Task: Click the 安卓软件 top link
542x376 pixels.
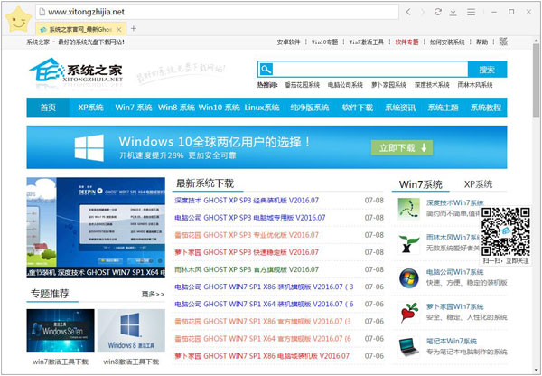Action: (x=289, y=42)
